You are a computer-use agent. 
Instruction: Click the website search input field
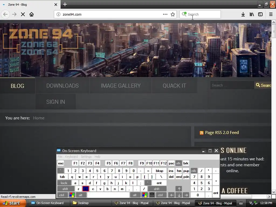click(232, 85)
